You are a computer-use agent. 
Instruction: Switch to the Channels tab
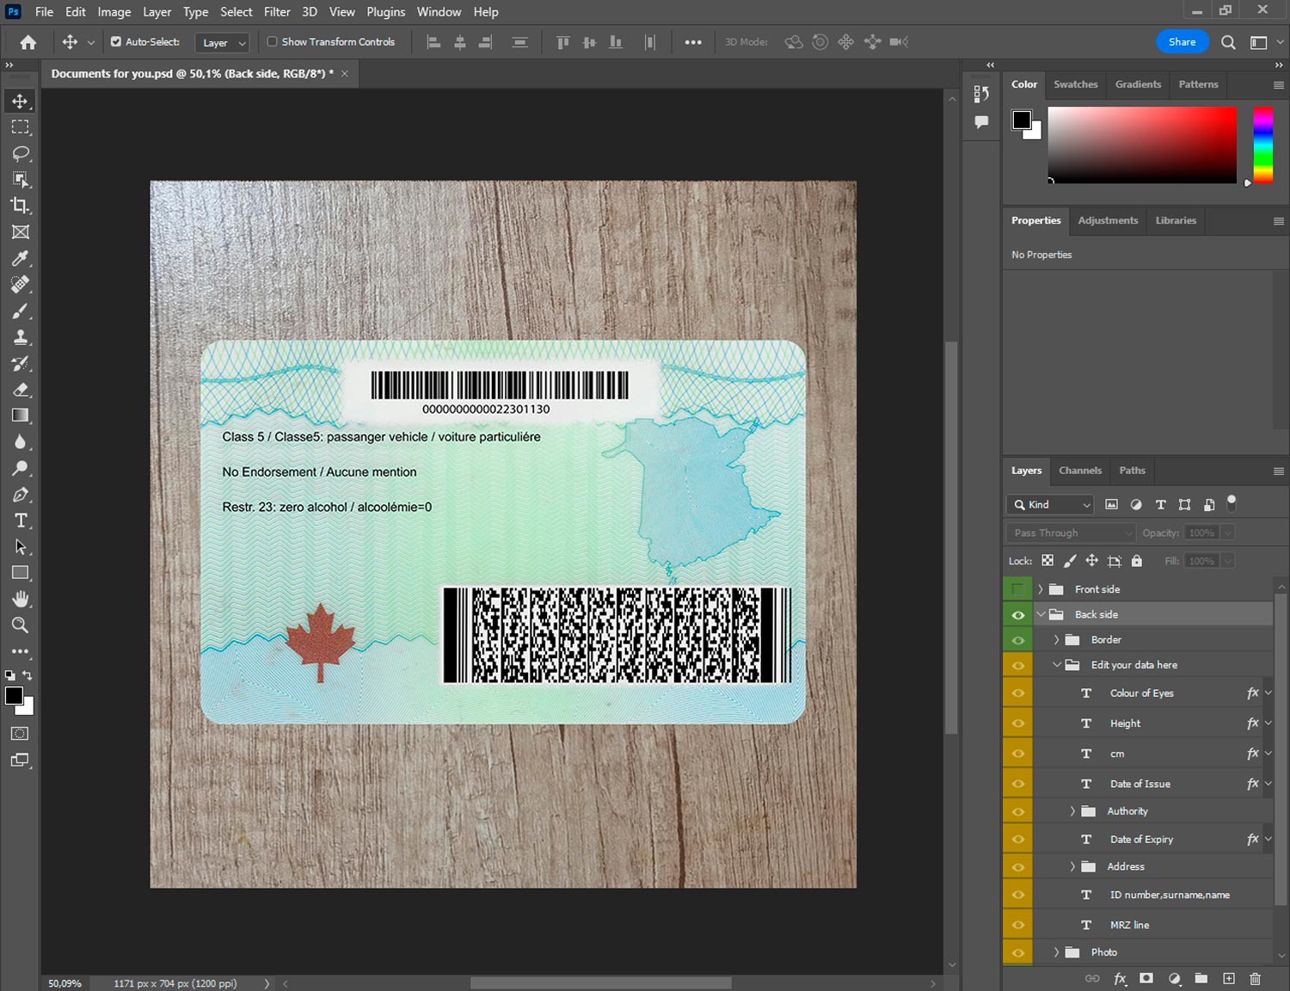[1079, 471]
